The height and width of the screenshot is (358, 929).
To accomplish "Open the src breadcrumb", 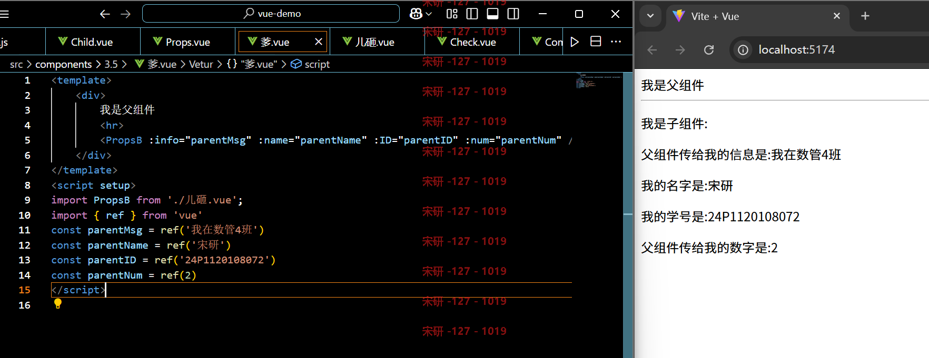I will [x=16, y=64].
